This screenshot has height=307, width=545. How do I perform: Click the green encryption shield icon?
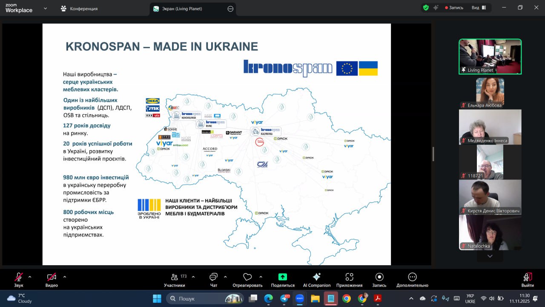pyautogui.click(x=426, y=8)
